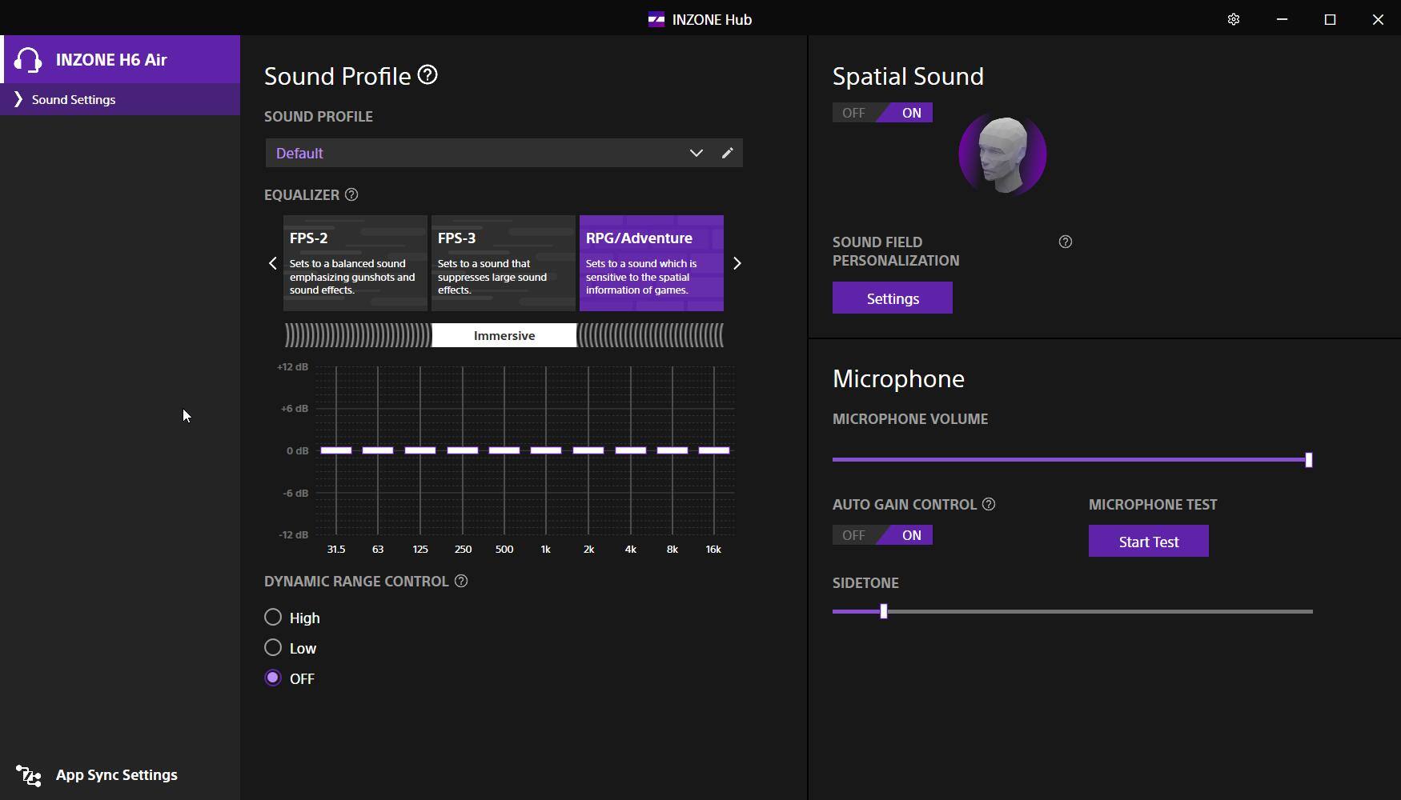1401x800 pixels.
Task: Open Sound Settings in the sidebar
Action: (x=120, y=99)
